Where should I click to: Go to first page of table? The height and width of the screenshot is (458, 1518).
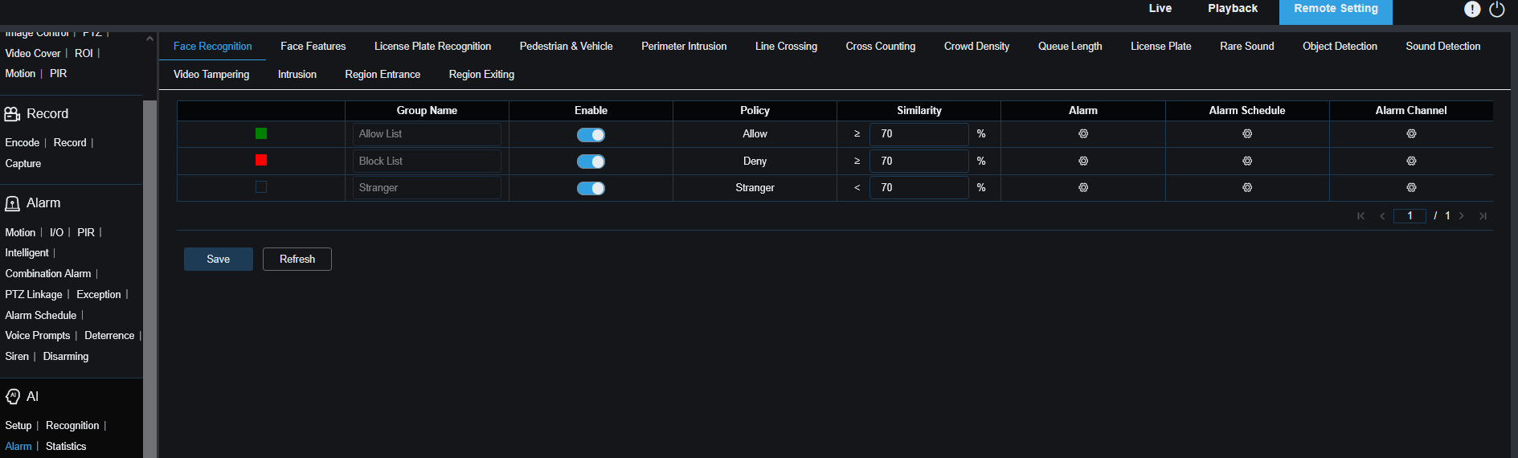1360,216
